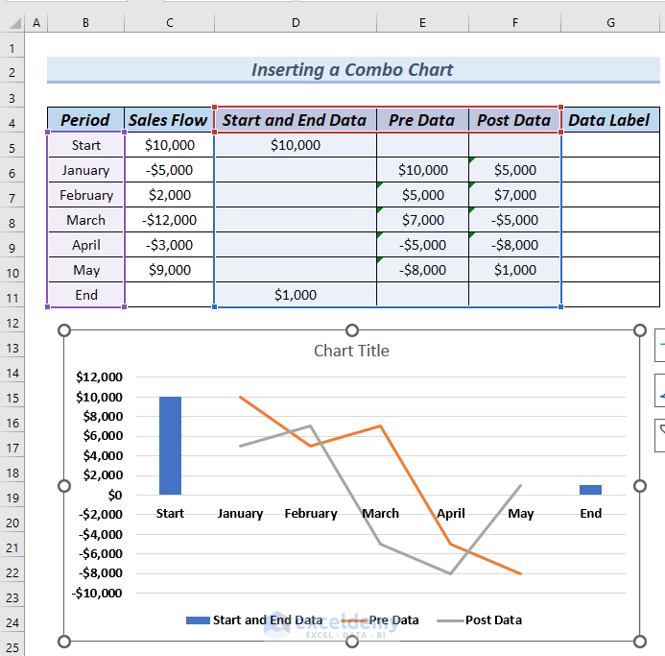Viewport: 665px width, 656px height.
Task: Click the 'February' category axis label
Action: click(311, 513)
